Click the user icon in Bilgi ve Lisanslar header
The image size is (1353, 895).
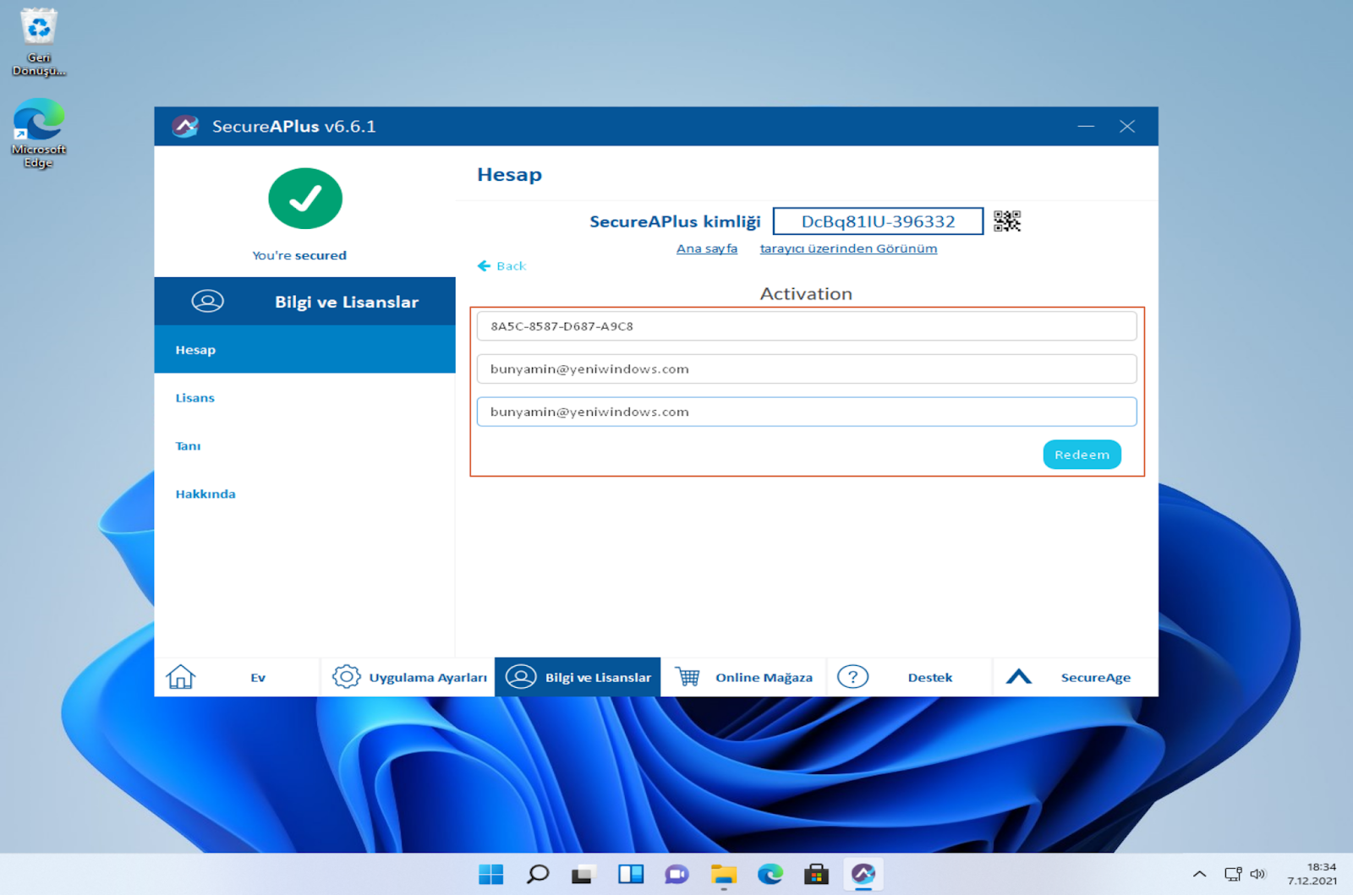pos(207,301)
